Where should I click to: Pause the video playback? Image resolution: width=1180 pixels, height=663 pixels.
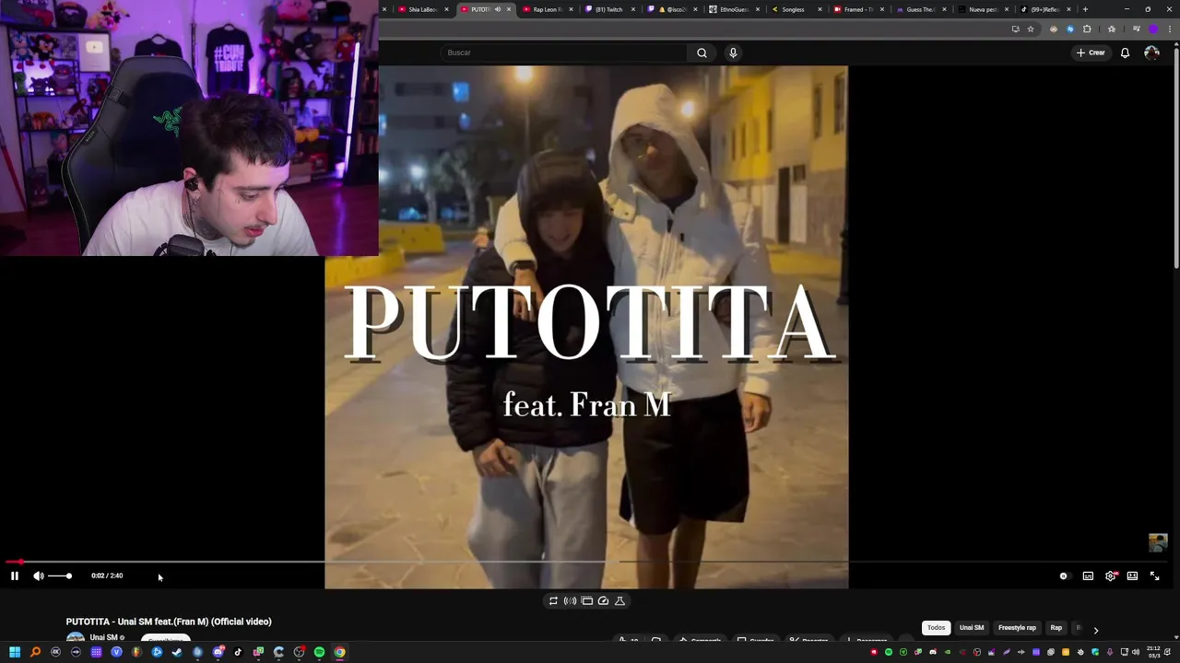15,576
